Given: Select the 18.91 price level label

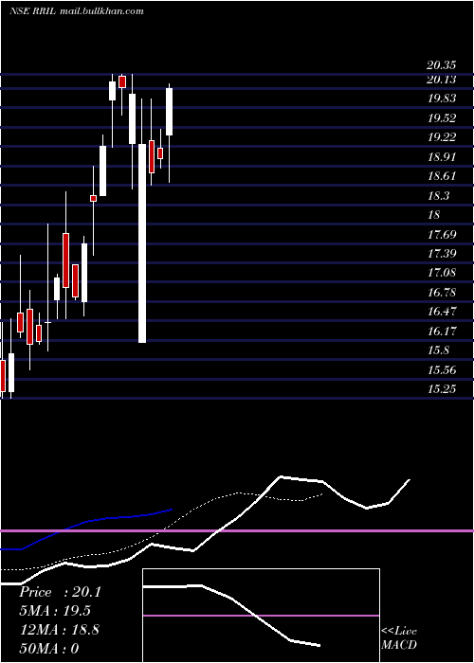Looking at the screenshot, I should [442, 157].
